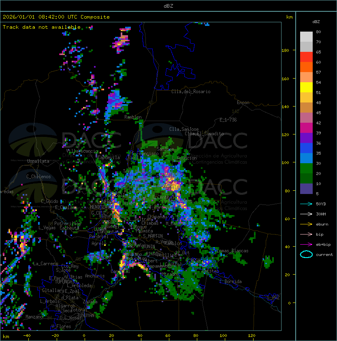The height and width of the screenshot is (341, 337).
Task: Click the 'Clla.El_Cavadito' map label
Action: coord(204,134)
